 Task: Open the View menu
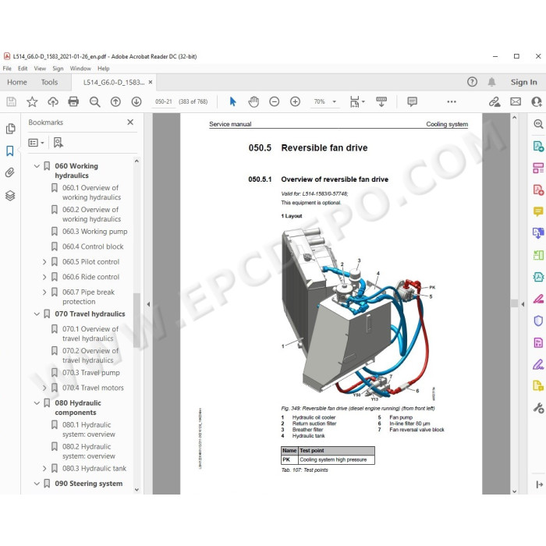coord(40,69)
